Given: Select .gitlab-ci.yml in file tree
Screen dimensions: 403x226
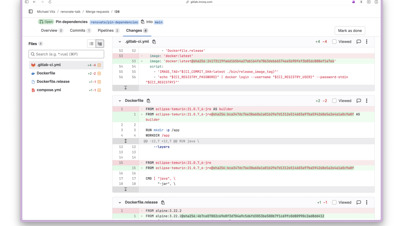Looking at the screenshot, I should point(66,65).
